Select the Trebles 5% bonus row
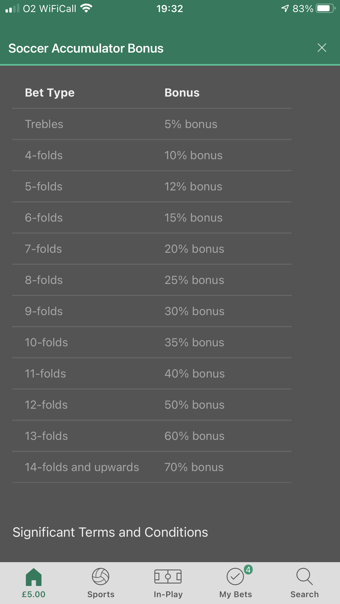Image resolution: width=340 pixels, height=604 pixels. click(152, 124)
